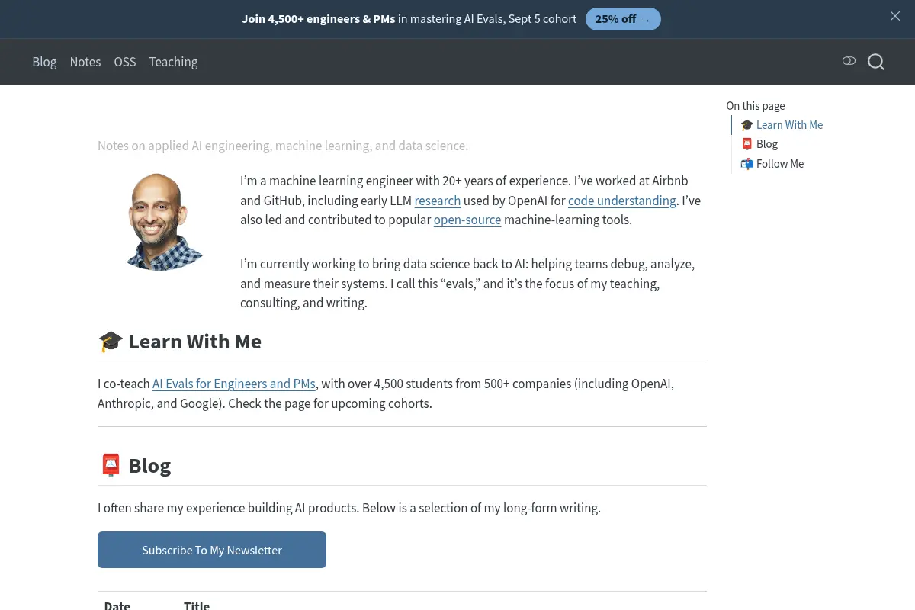This screenshot has height=610, width=915.
Task: Jump to Learn With Me in sidebar
Action: pyautogui.click(x=782, y=125)
